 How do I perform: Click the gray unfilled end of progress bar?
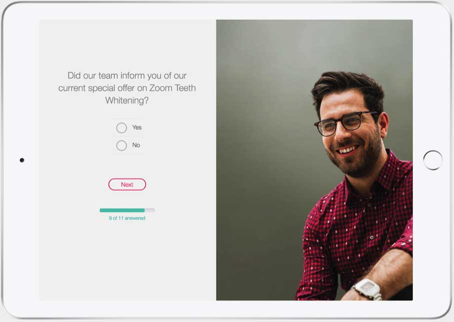[x=150, y=210]
